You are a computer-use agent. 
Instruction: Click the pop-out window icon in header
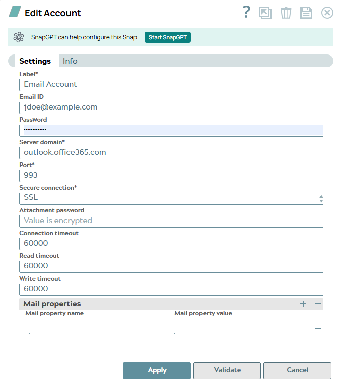265,13
